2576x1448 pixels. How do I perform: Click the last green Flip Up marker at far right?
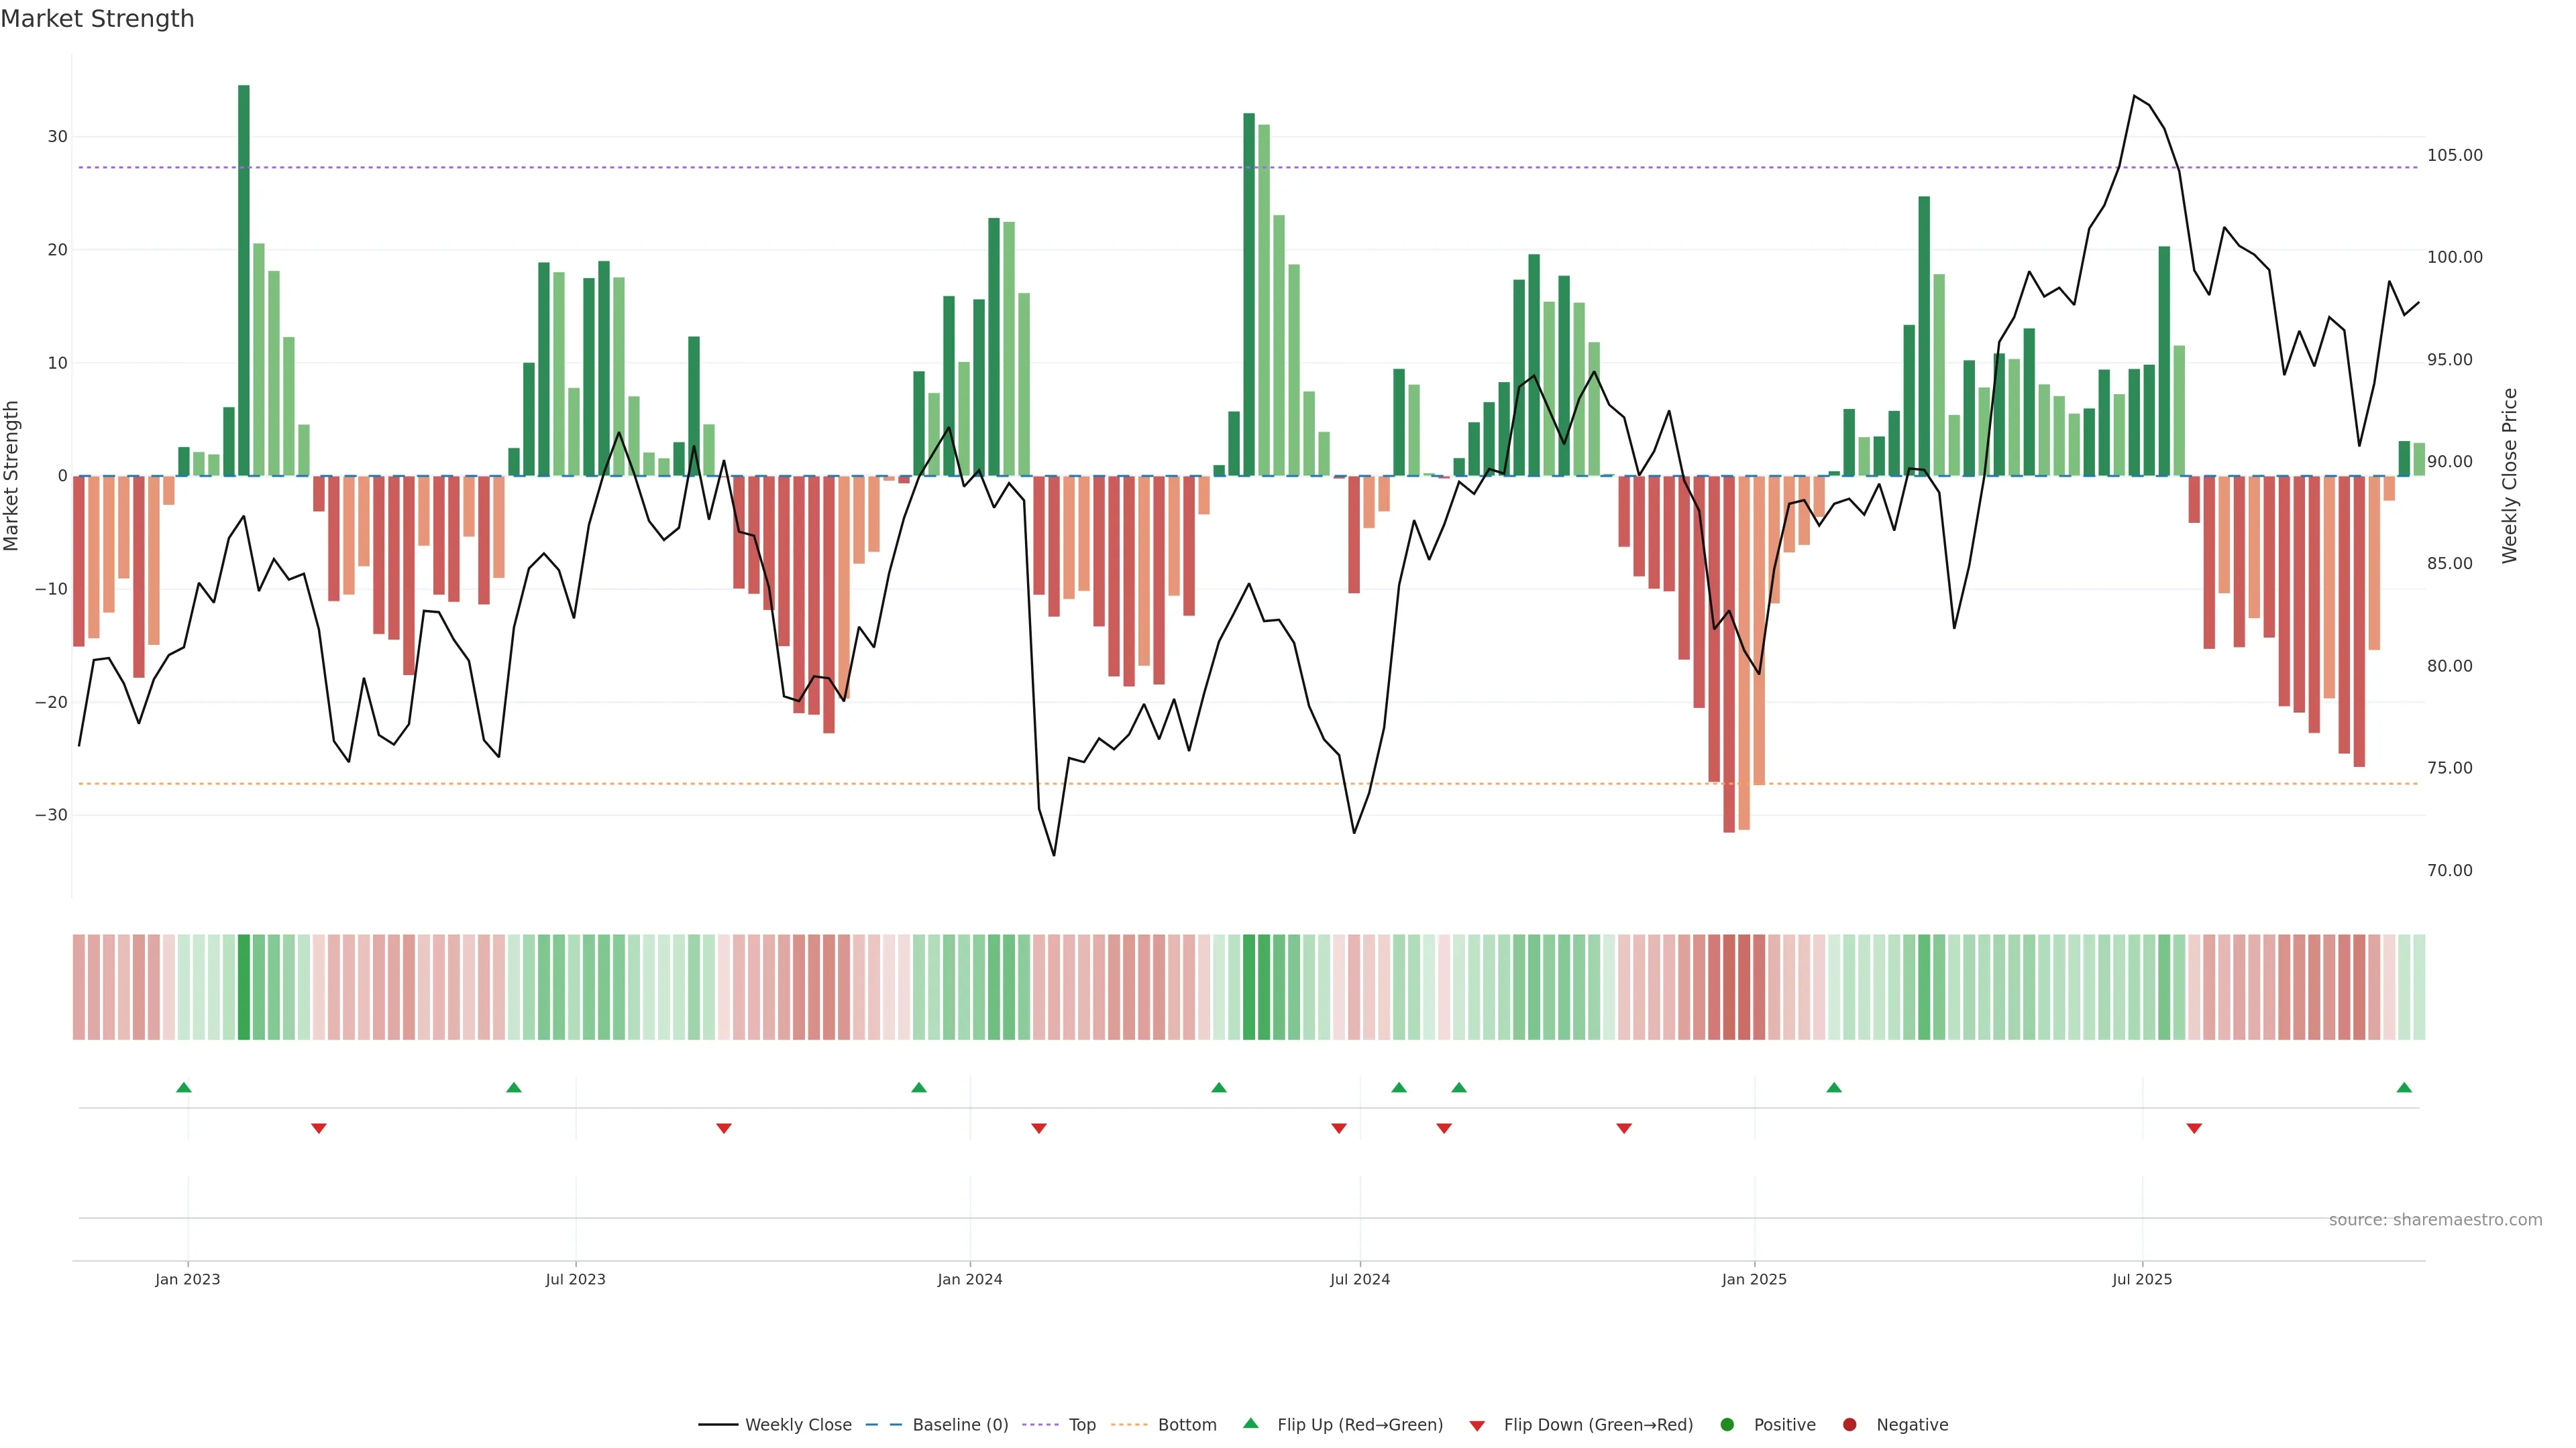click(2404, 1087)
